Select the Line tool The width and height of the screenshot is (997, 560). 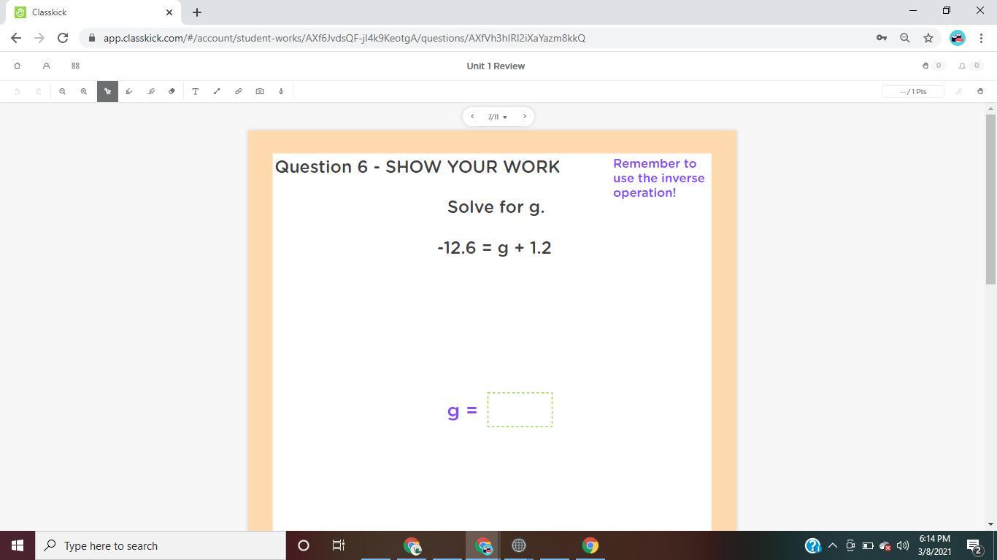tap(216, 91)
